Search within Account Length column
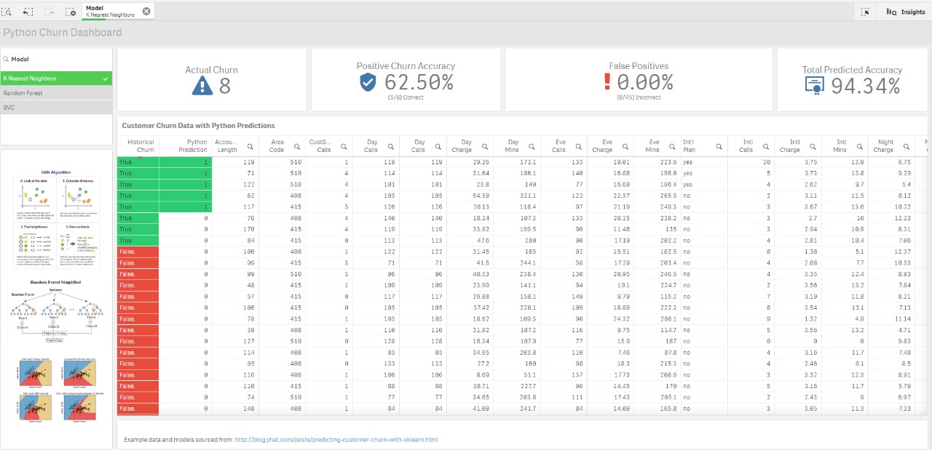The height and width of the screenshot is (450, 932). click(x=250, y=146)
